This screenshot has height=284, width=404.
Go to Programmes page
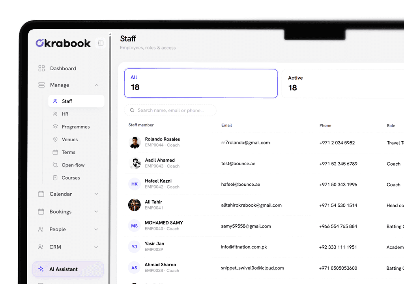point(76,127)
